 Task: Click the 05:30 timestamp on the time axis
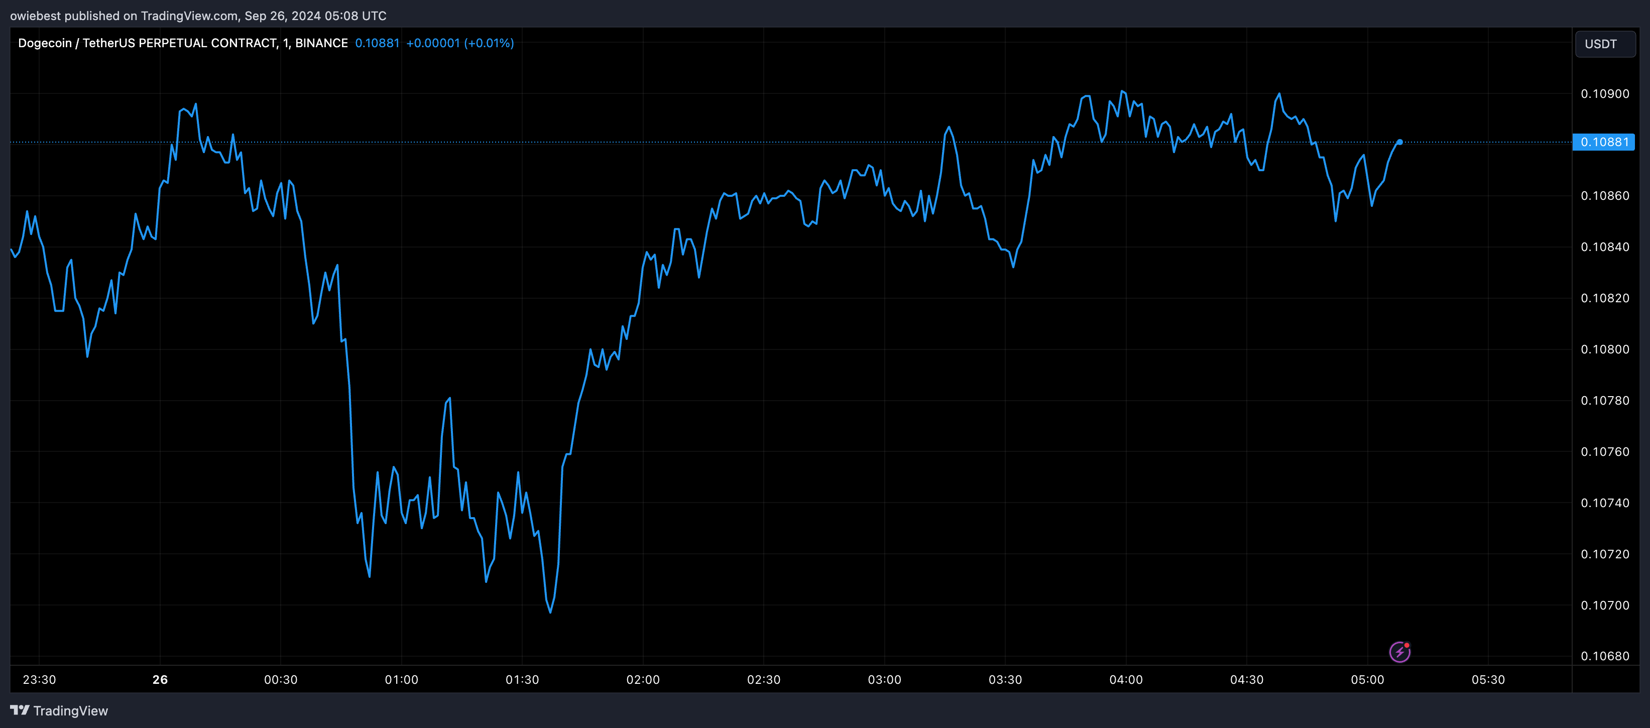pyautogui.click(x=1490, y=680)
